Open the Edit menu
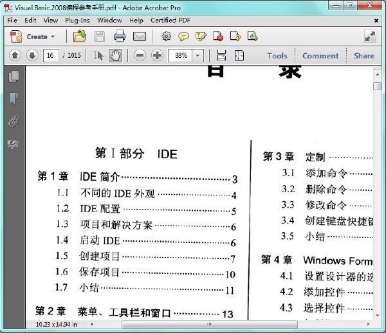 30,20
